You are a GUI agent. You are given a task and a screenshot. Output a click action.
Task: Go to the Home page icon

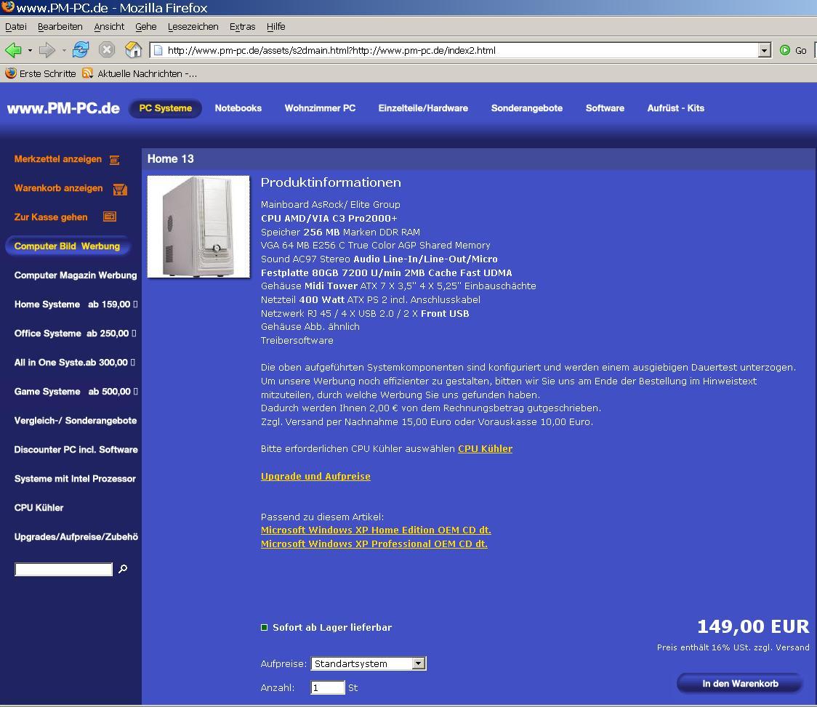[134, 50]
